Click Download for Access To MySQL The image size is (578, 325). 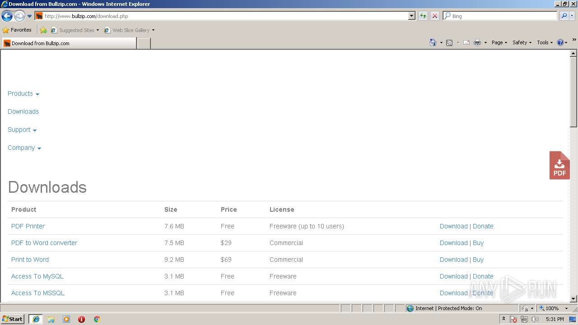(x=453, y=276)
